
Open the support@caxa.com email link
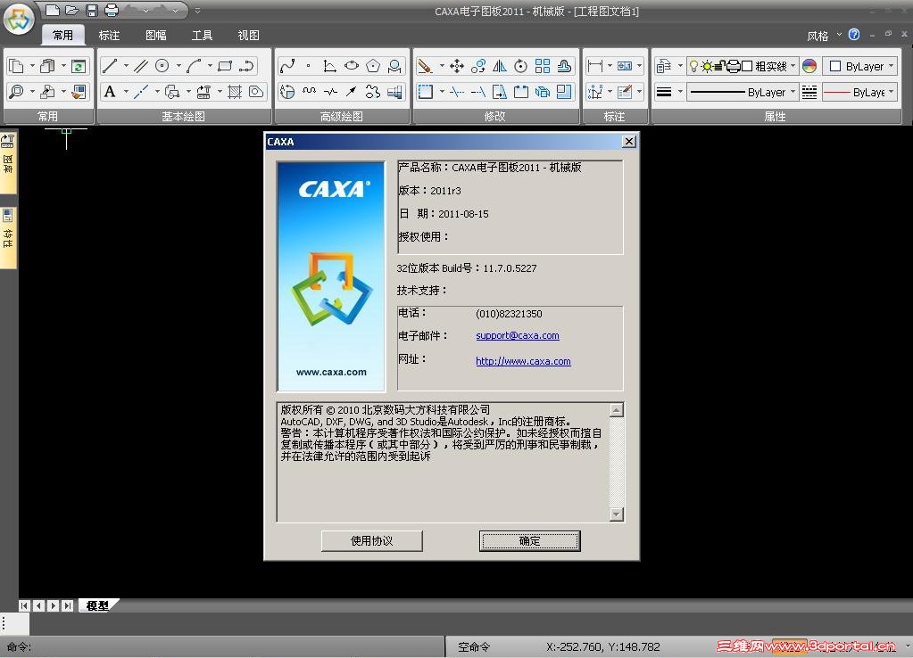tap(517, 336)
